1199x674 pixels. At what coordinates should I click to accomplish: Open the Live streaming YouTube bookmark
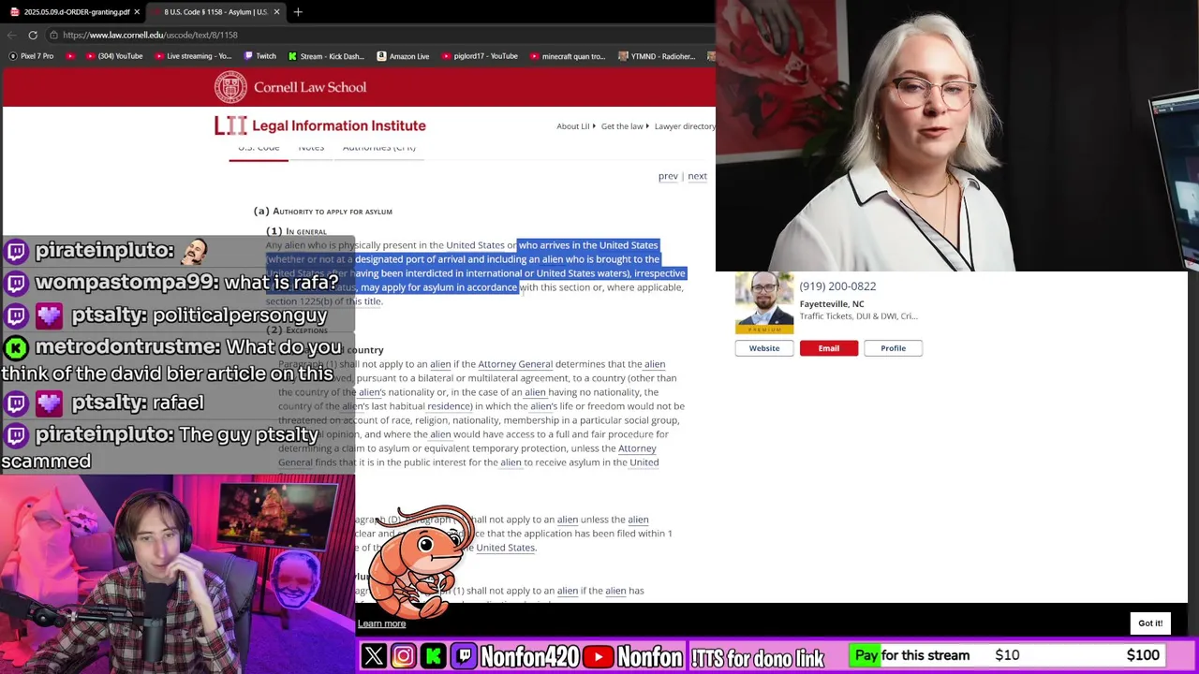point(191,56)
